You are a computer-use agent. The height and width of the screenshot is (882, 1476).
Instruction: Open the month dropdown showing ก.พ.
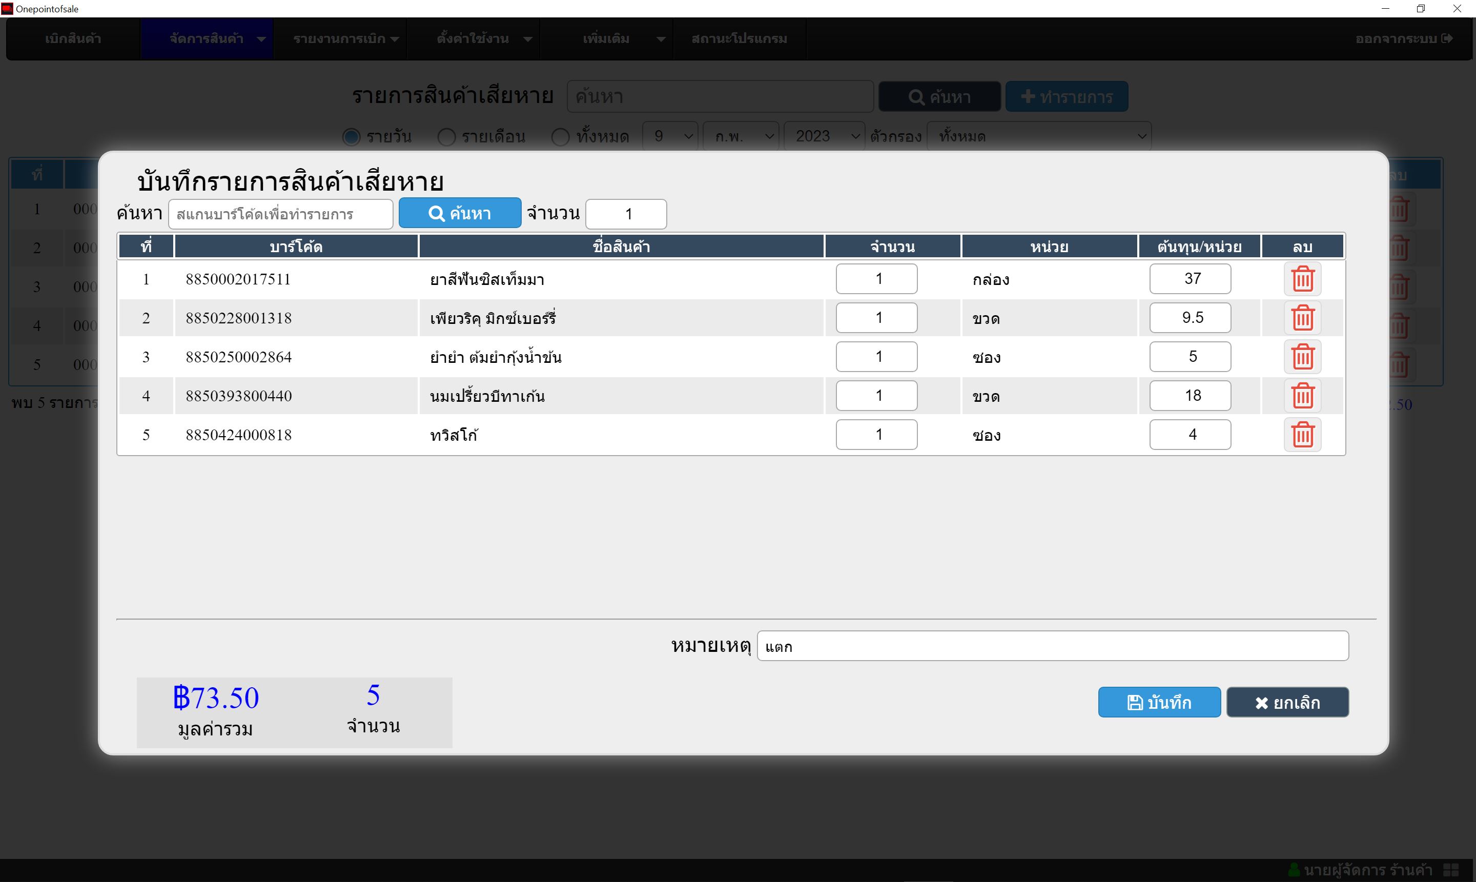[741, 136]
